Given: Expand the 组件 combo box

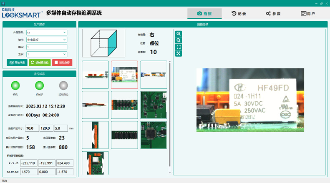Looking at the screenshot, I should (x=47, y=40).
